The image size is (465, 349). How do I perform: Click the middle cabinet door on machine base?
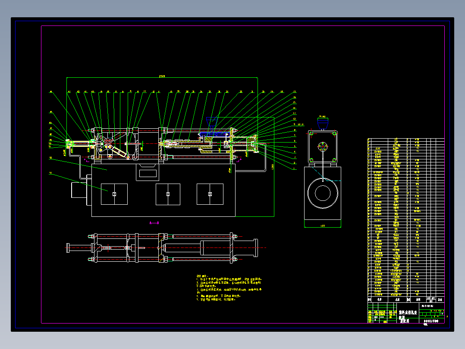pos(168,194)
